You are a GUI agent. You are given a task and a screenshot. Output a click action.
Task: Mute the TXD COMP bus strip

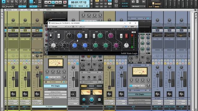coord(69,64)
